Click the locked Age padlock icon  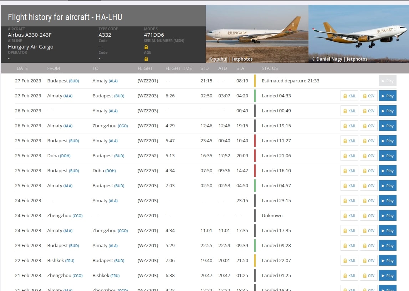coord(146,59)
